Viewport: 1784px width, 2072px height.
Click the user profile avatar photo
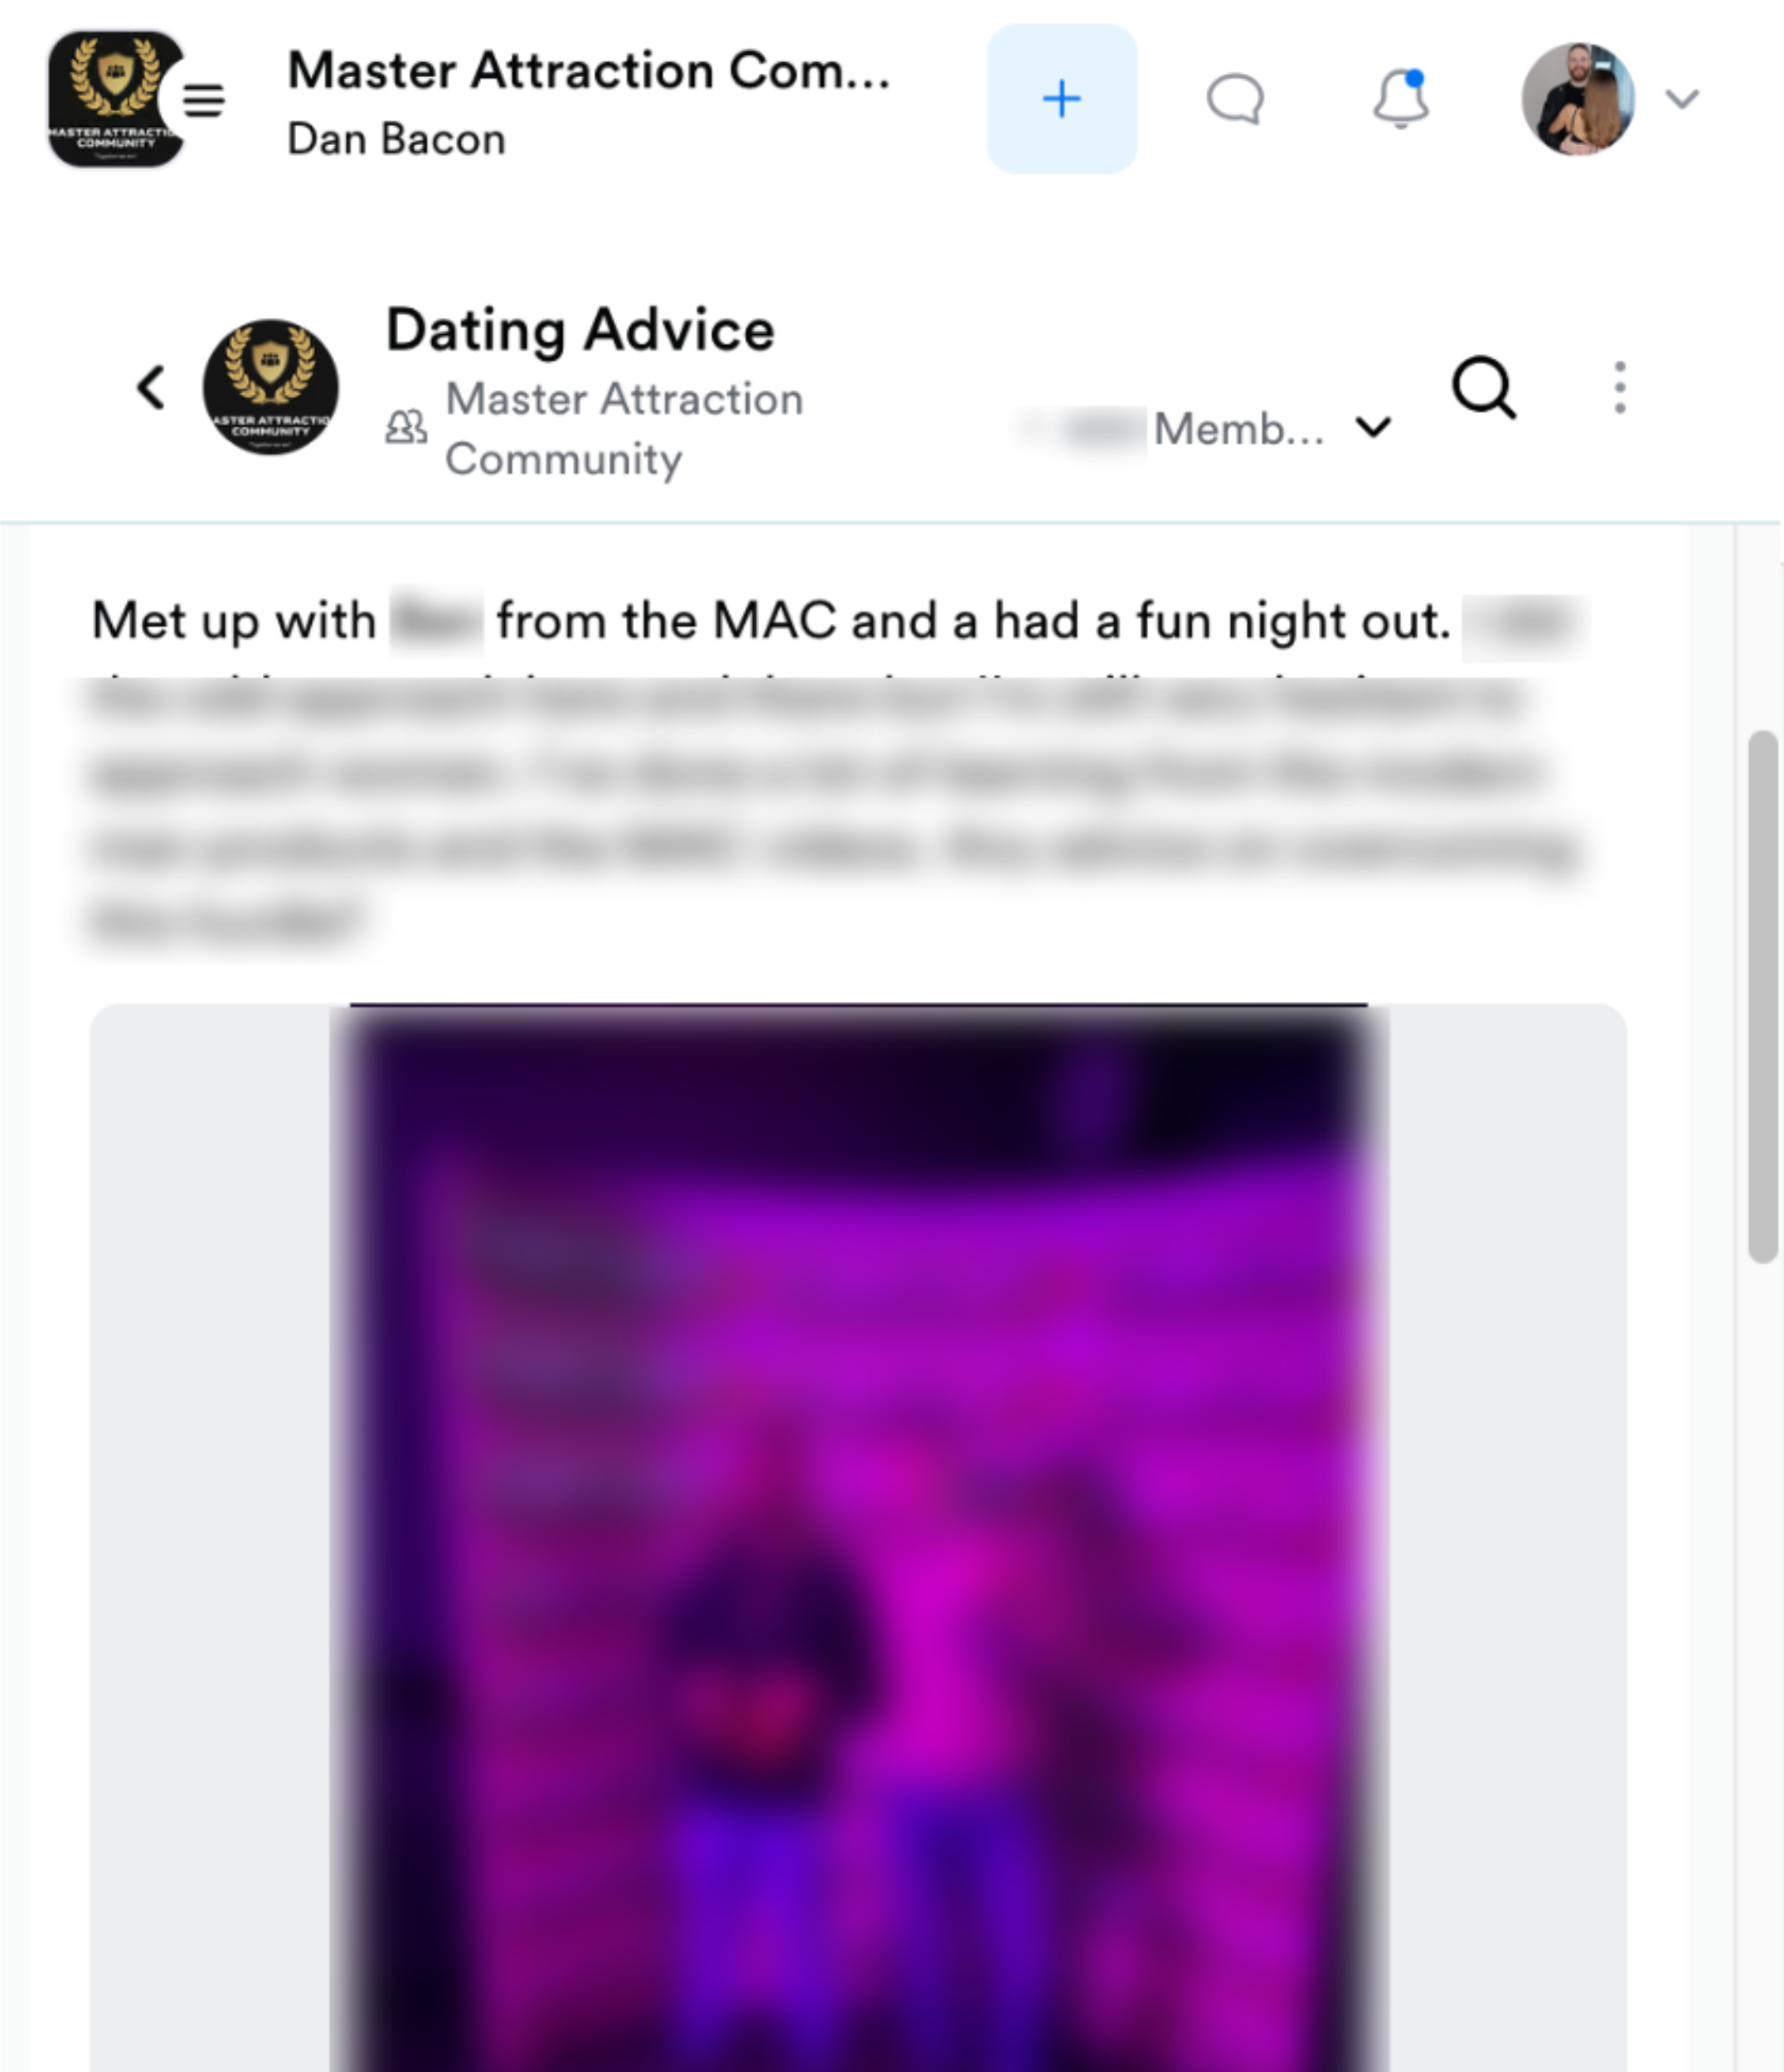pos(1578,99)
